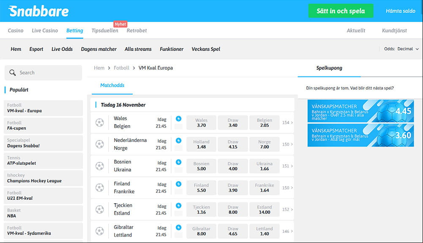423x243 pixels.
Task: Open Specialspel Dagens Snabba! sidebar item
Action: coord(43,143)
